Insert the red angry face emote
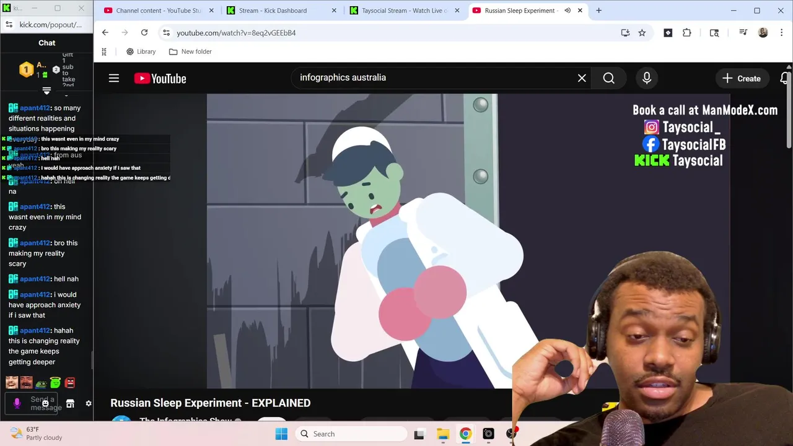This screenshot has width=793, height=446. point(69,383)
